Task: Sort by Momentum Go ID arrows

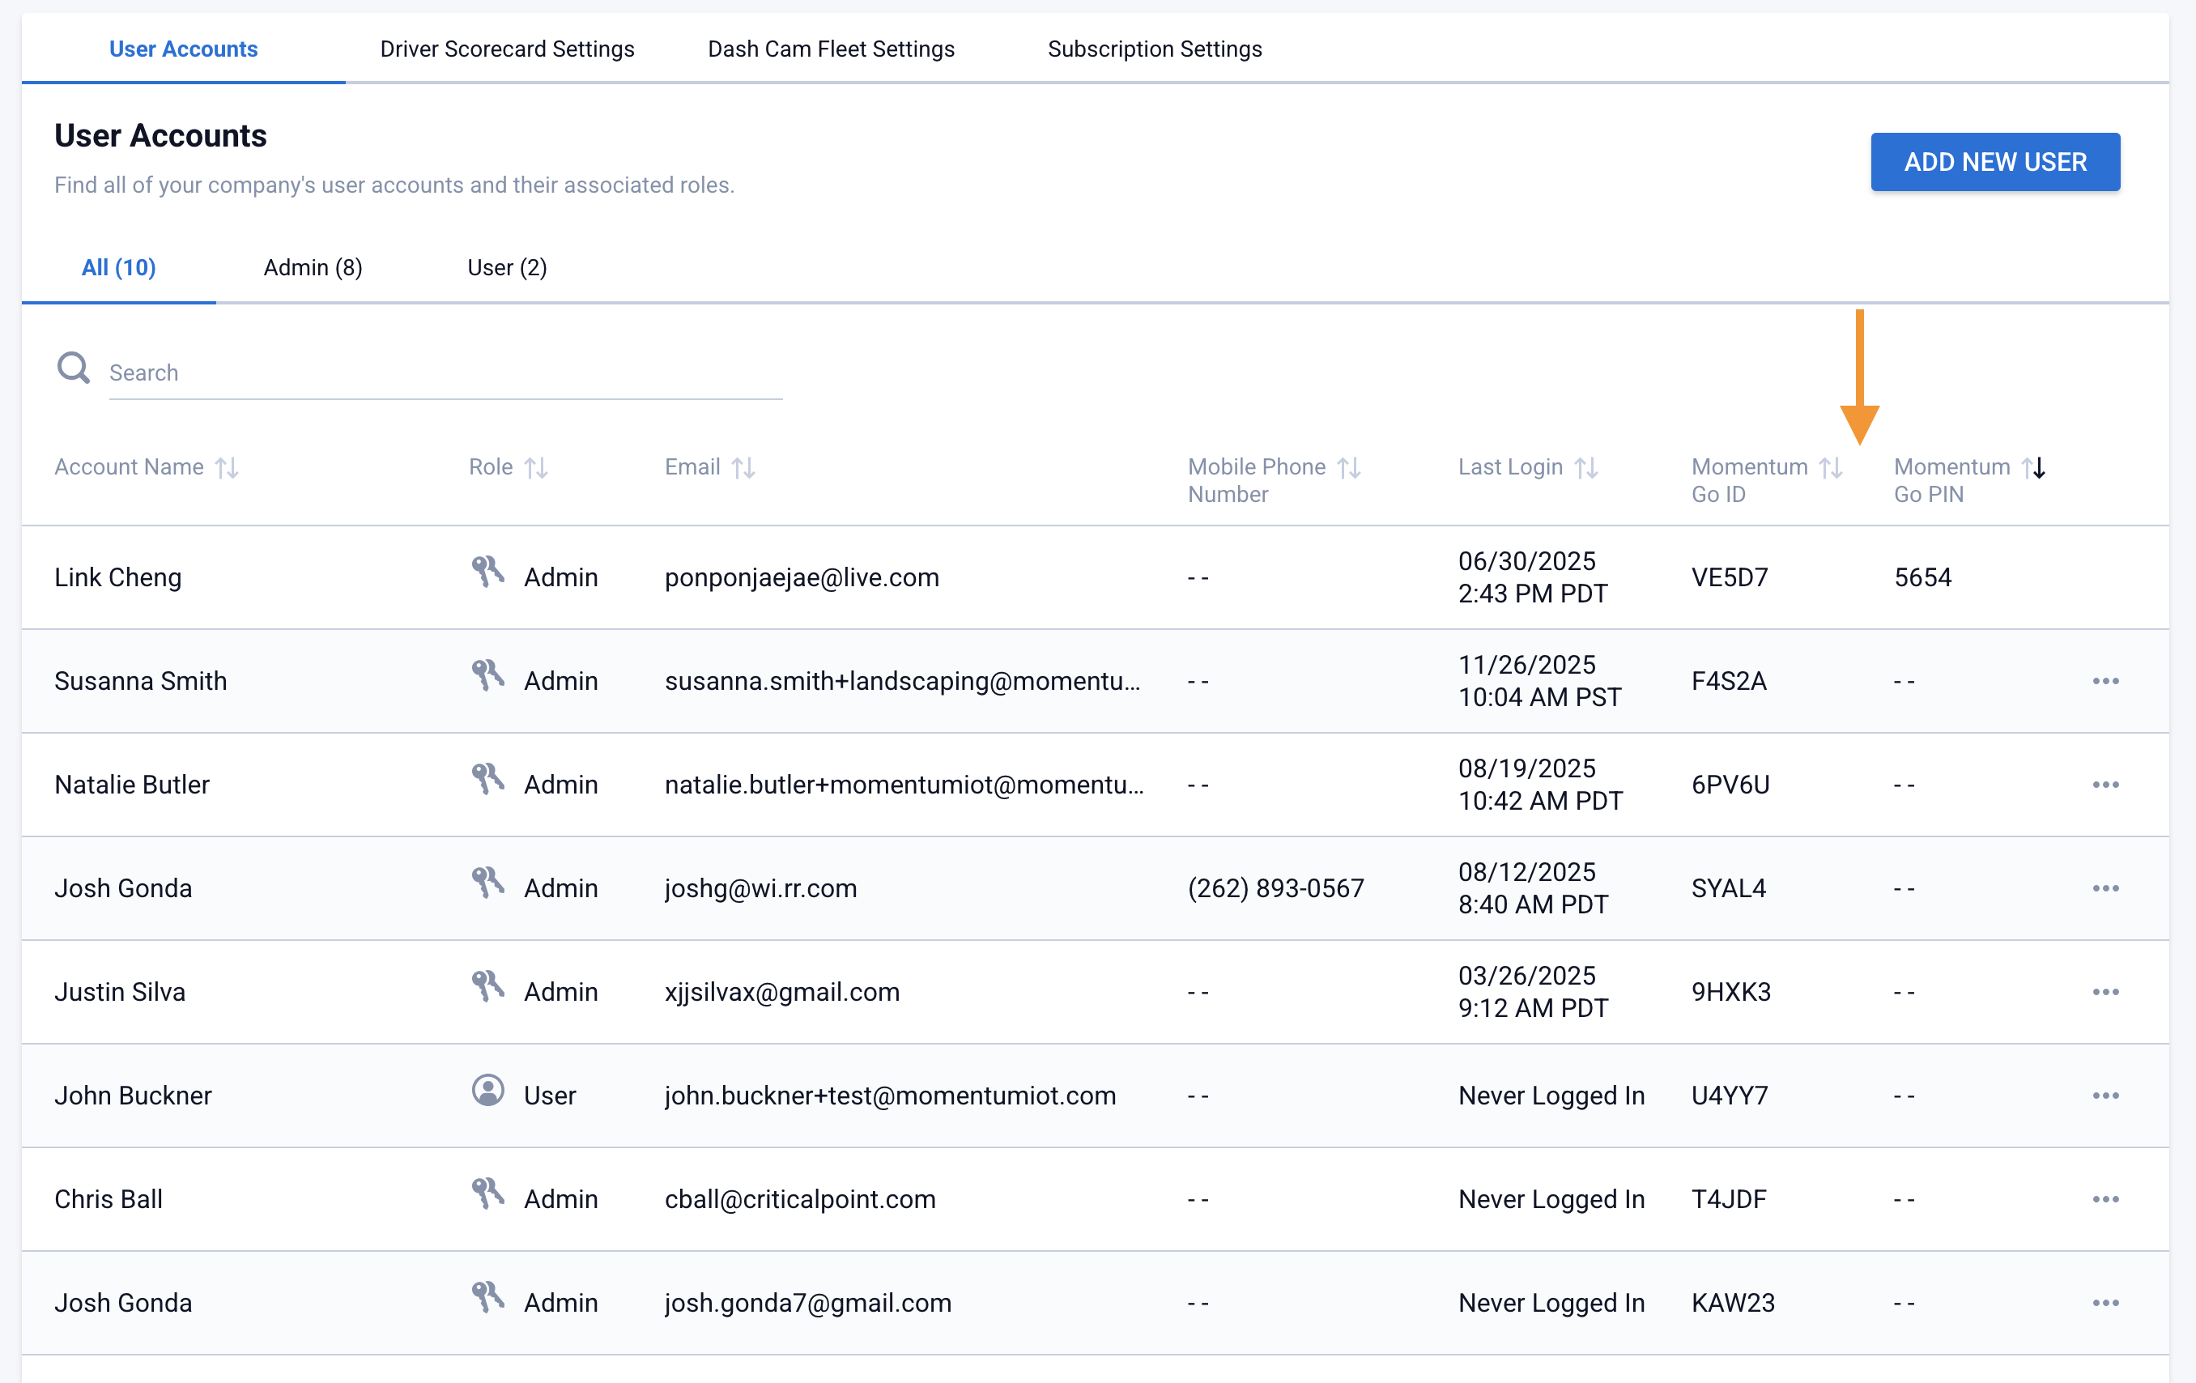Action: click(x=1830, y=468)
